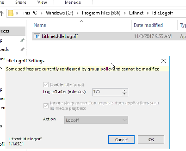Click the pin icon beside first sidebar item
The width and height of the screenshot is (186, 151).
[22, 40]
